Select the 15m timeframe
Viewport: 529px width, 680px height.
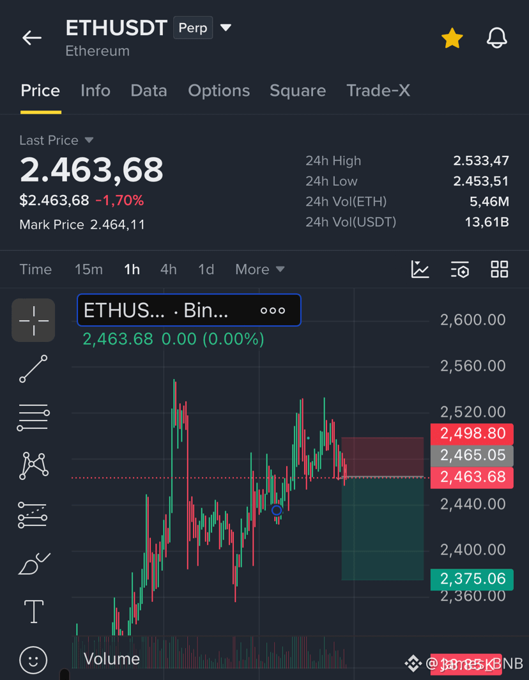pos(88,269)
